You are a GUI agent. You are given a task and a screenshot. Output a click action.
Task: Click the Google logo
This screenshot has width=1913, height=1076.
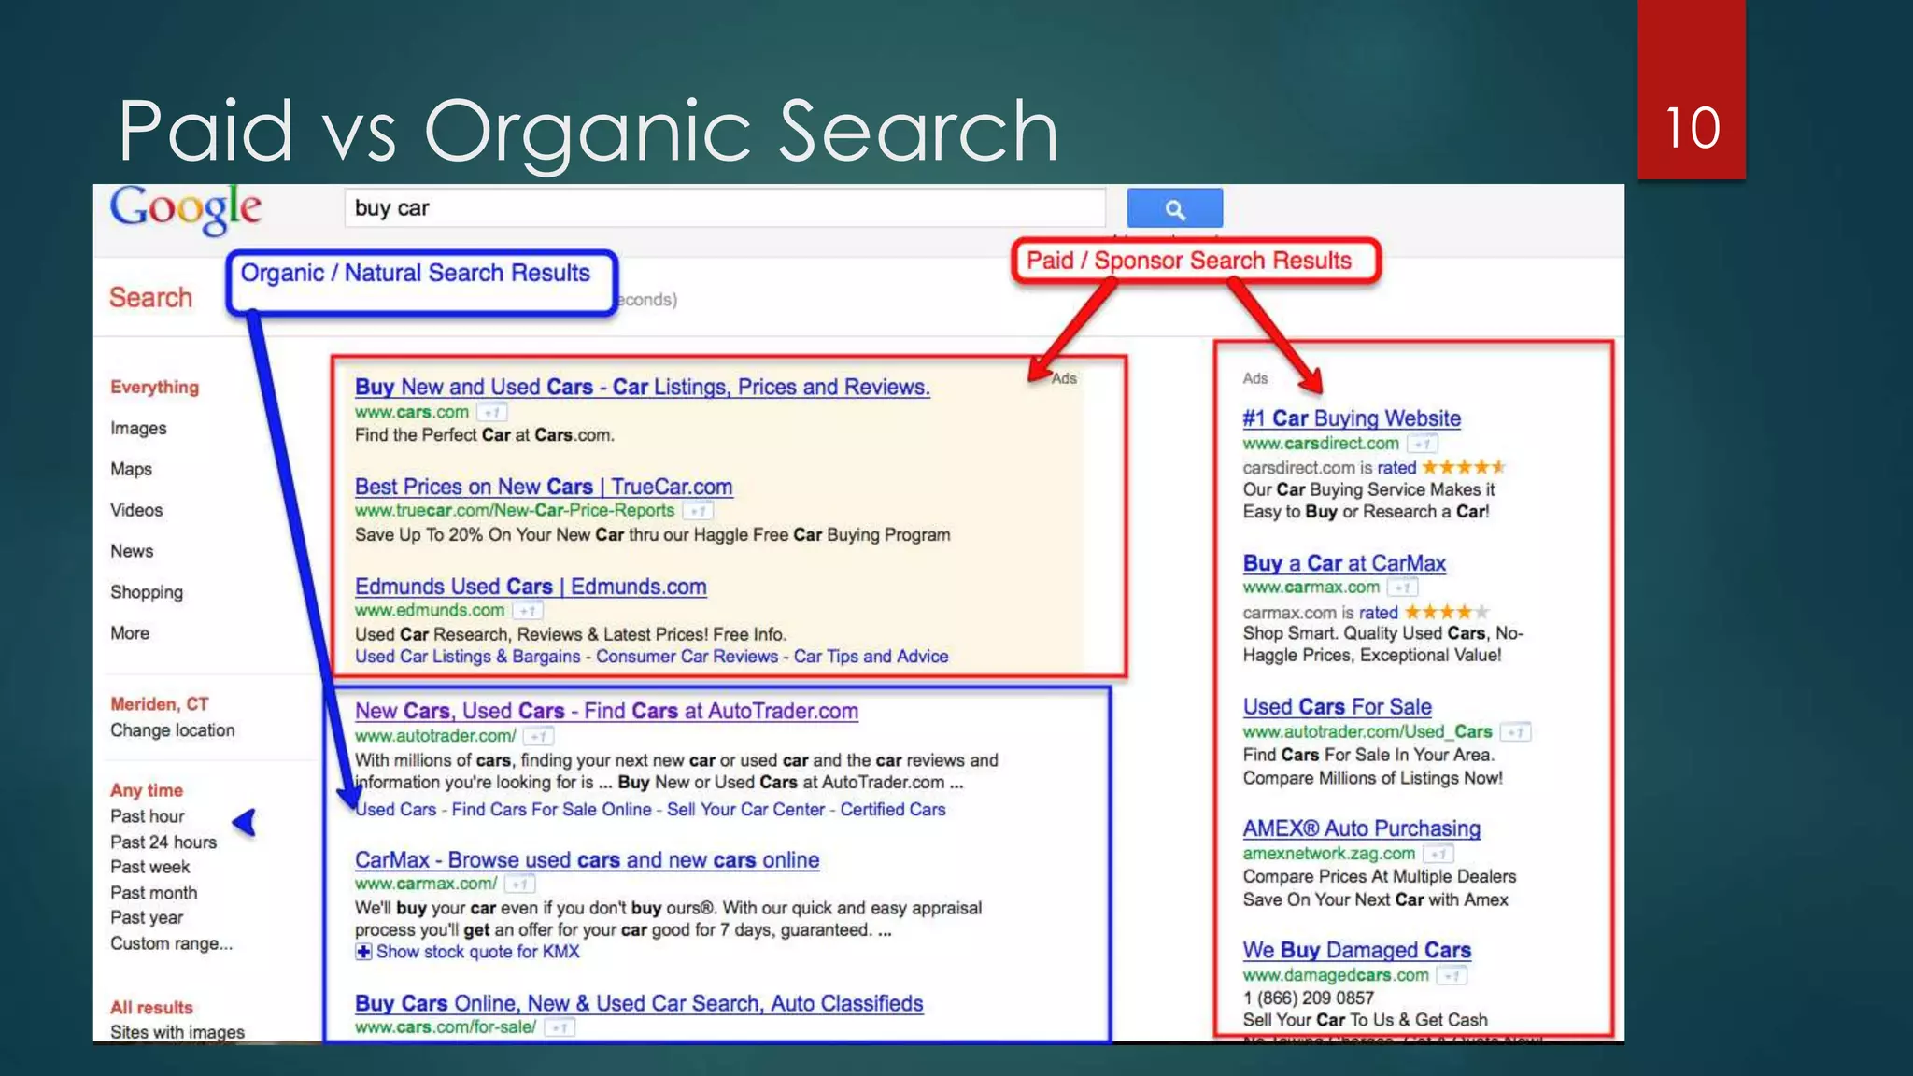tap(186, 209)
